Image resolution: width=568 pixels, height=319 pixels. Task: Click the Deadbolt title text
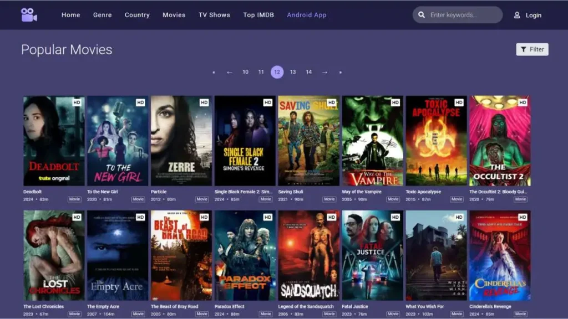pos(32,192)
